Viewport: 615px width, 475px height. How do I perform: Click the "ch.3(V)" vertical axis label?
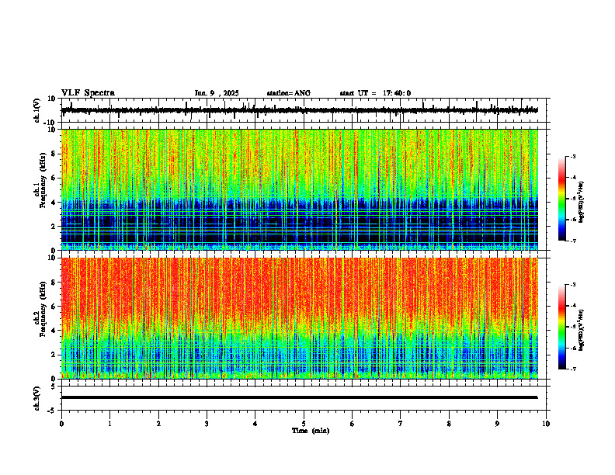[37, 398]
